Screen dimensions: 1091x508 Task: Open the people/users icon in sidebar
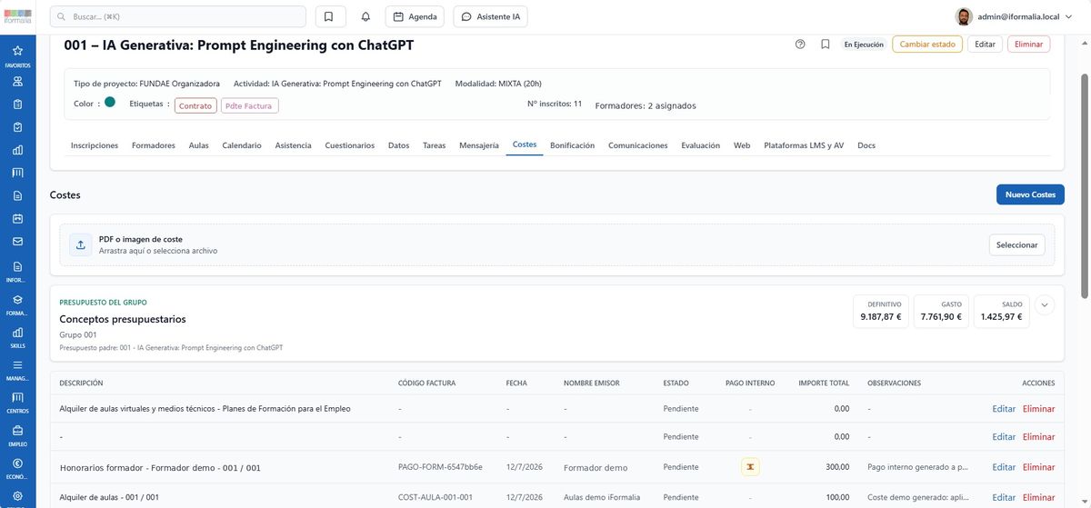17,81
